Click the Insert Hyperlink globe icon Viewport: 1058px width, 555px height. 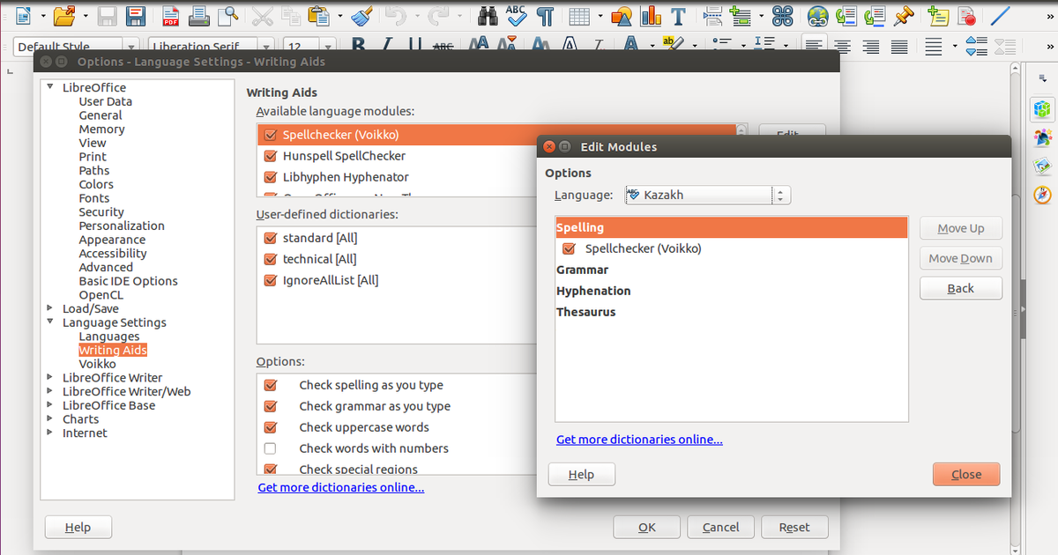[818, 15]
